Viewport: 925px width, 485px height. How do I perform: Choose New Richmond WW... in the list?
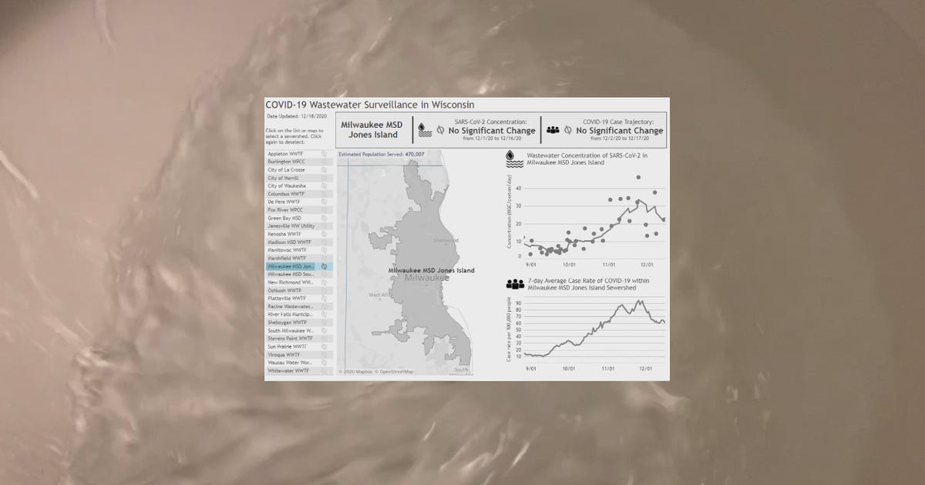299,283
